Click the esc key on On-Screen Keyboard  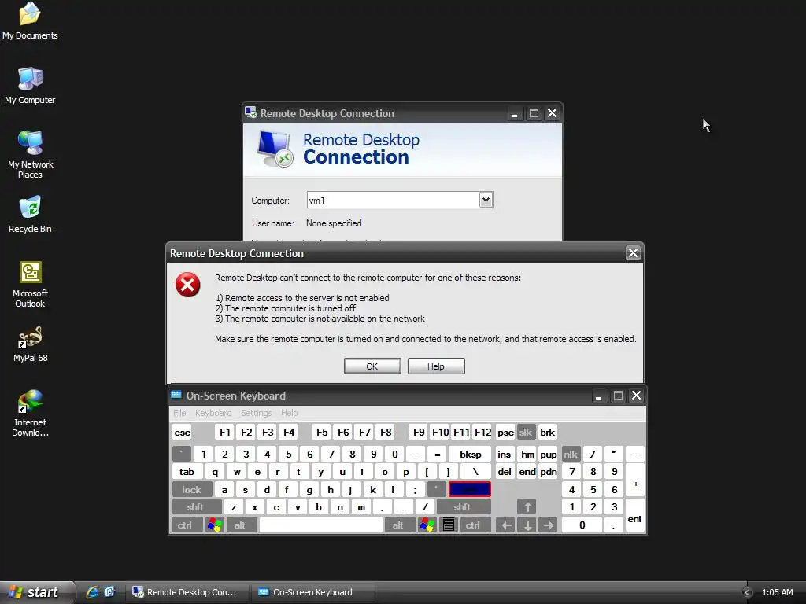click(x=183, y=433)
